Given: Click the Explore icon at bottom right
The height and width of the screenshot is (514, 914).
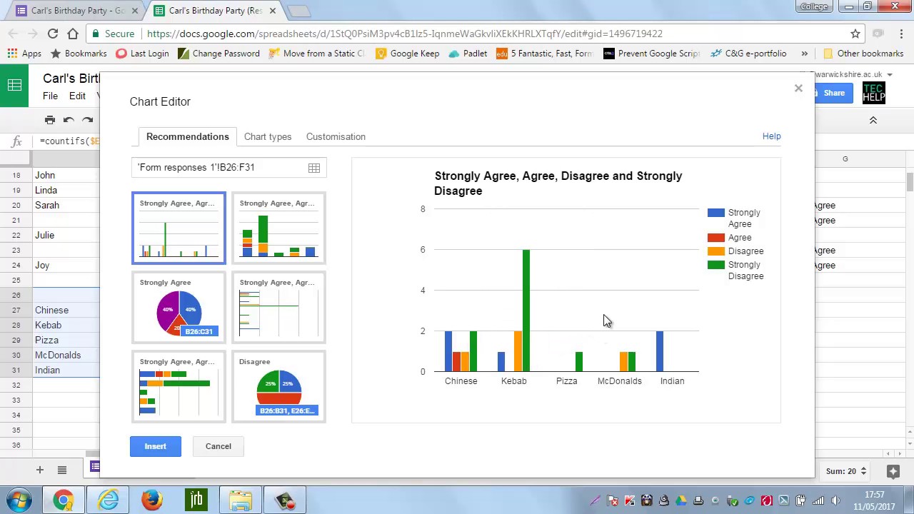Looking at the screenshot, I should (893, 471).
